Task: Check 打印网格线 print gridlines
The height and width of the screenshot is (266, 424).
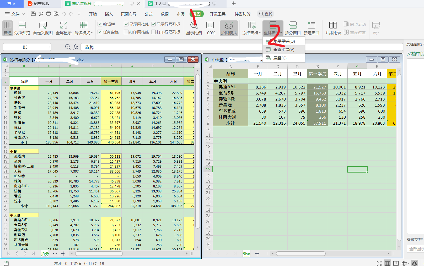Action: click(x=126, y=32)
